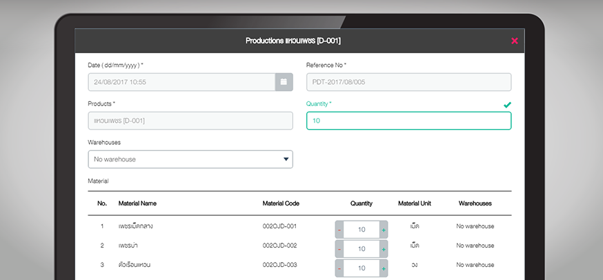This screenshot has width=603, height=280.
Task: Decrease quantity for material 002OJD-002
Action: coord(339,249)
